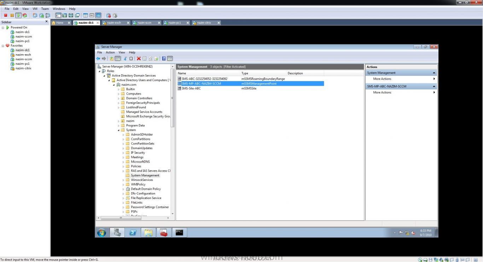Open the Server Manager Action menu
Viewport: 483px width, 262px height.
point(110,52)
